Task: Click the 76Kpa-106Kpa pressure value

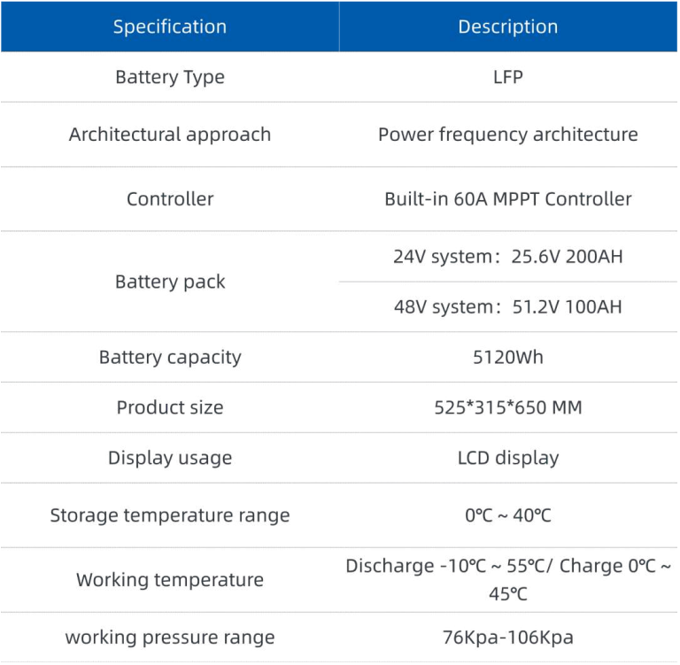Action: coord(508,638)
